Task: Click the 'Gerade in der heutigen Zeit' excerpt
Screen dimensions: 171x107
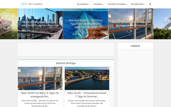Action: [87, 103]
